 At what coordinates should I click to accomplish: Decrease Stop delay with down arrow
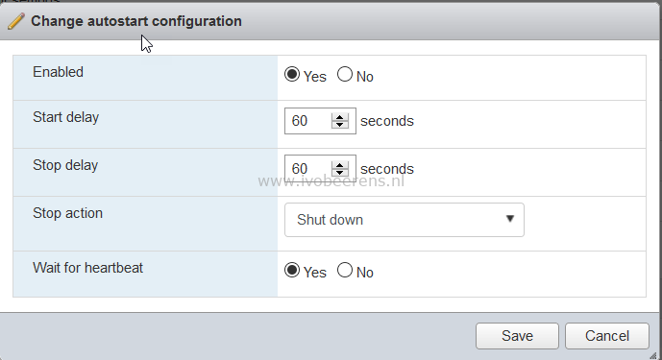pyautogui.click(x=340, y=173)
